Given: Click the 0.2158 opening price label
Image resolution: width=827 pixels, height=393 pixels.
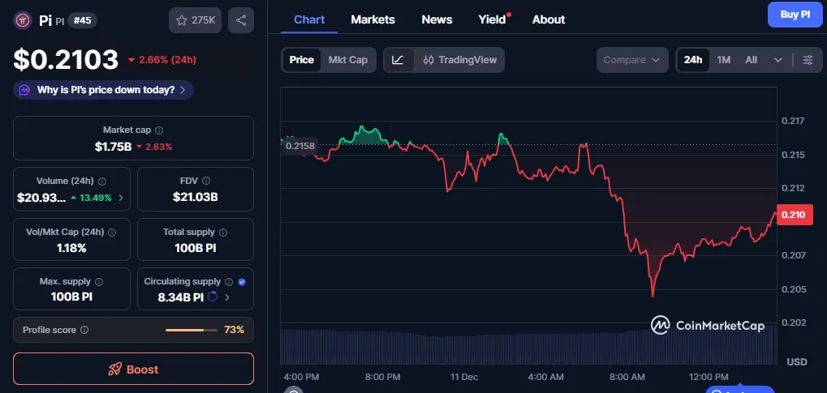Looking at the screenshot, I should [300, 145].
